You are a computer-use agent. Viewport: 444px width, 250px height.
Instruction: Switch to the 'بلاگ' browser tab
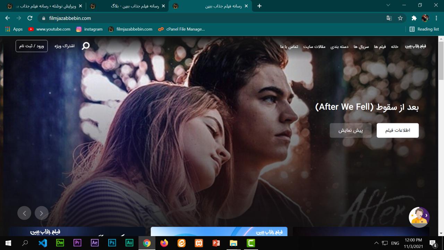127,6
